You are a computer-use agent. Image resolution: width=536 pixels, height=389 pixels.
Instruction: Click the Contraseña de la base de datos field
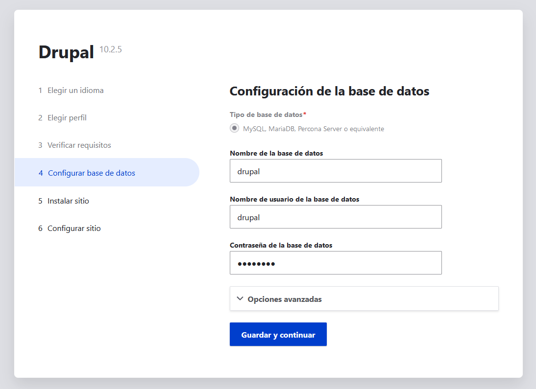(336, 263)
